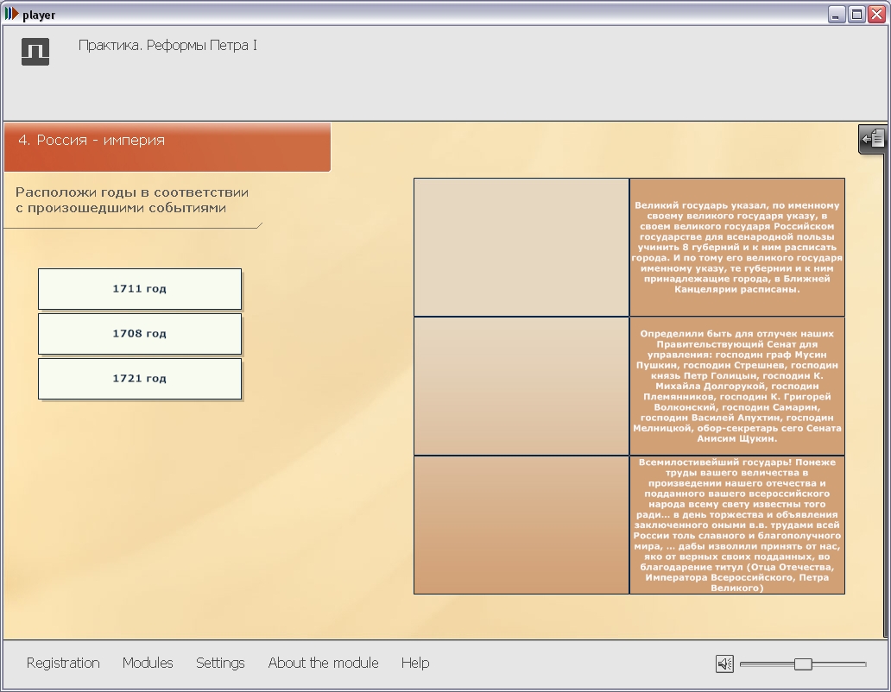Select the "1708 год" year card
891x692 pixels.
pos(140,334)
